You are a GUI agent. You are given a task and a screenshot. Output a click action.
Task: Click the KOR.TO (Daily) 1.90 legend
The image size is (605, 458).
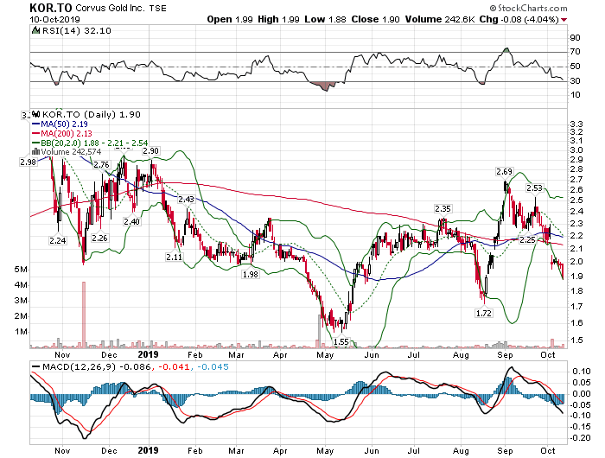click(x=91, y=115)
